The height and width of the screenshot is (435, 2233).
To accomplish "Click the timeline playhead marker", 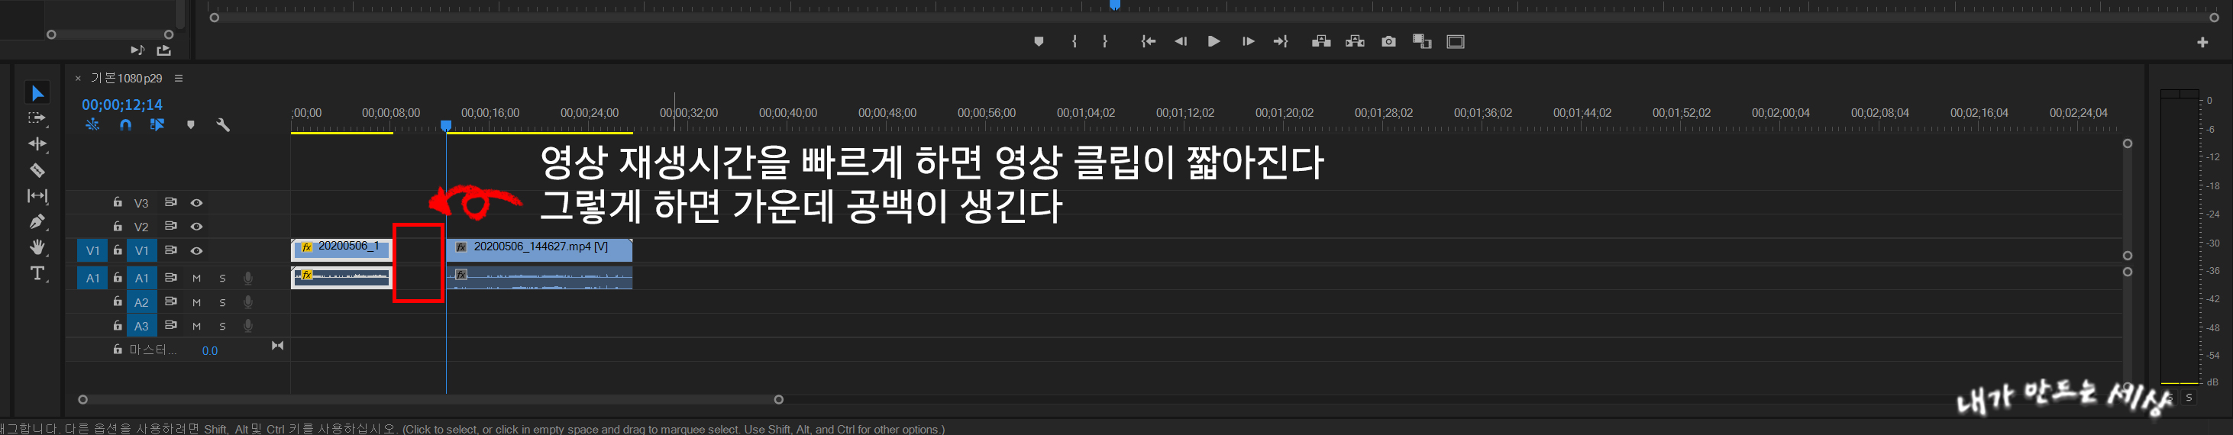I will click(x=445, y=126).
